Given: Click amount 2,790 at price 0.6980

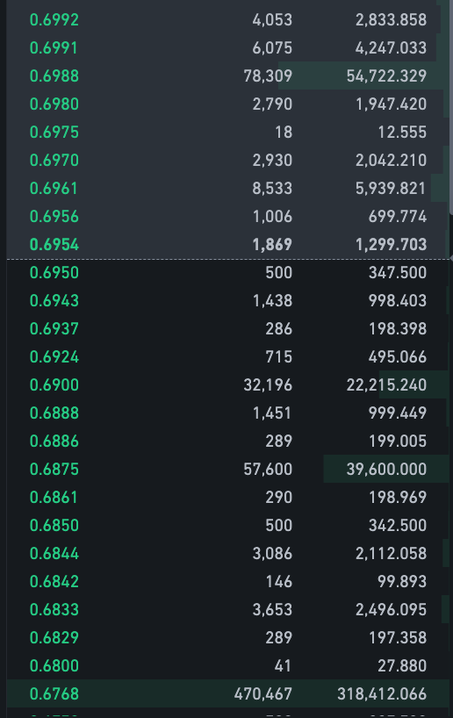Looking at the screenshot, I should (272, 104).
